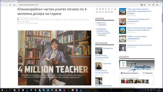Open Task View on taskbar
Viewport: 163px width, 92px height.
(x=10, y=90)
